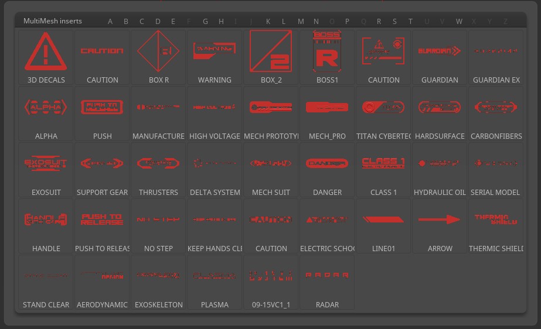The image size is (541, 329).
Task: Pick the SERIAL MODEL insert
Action: coord(496,170)
